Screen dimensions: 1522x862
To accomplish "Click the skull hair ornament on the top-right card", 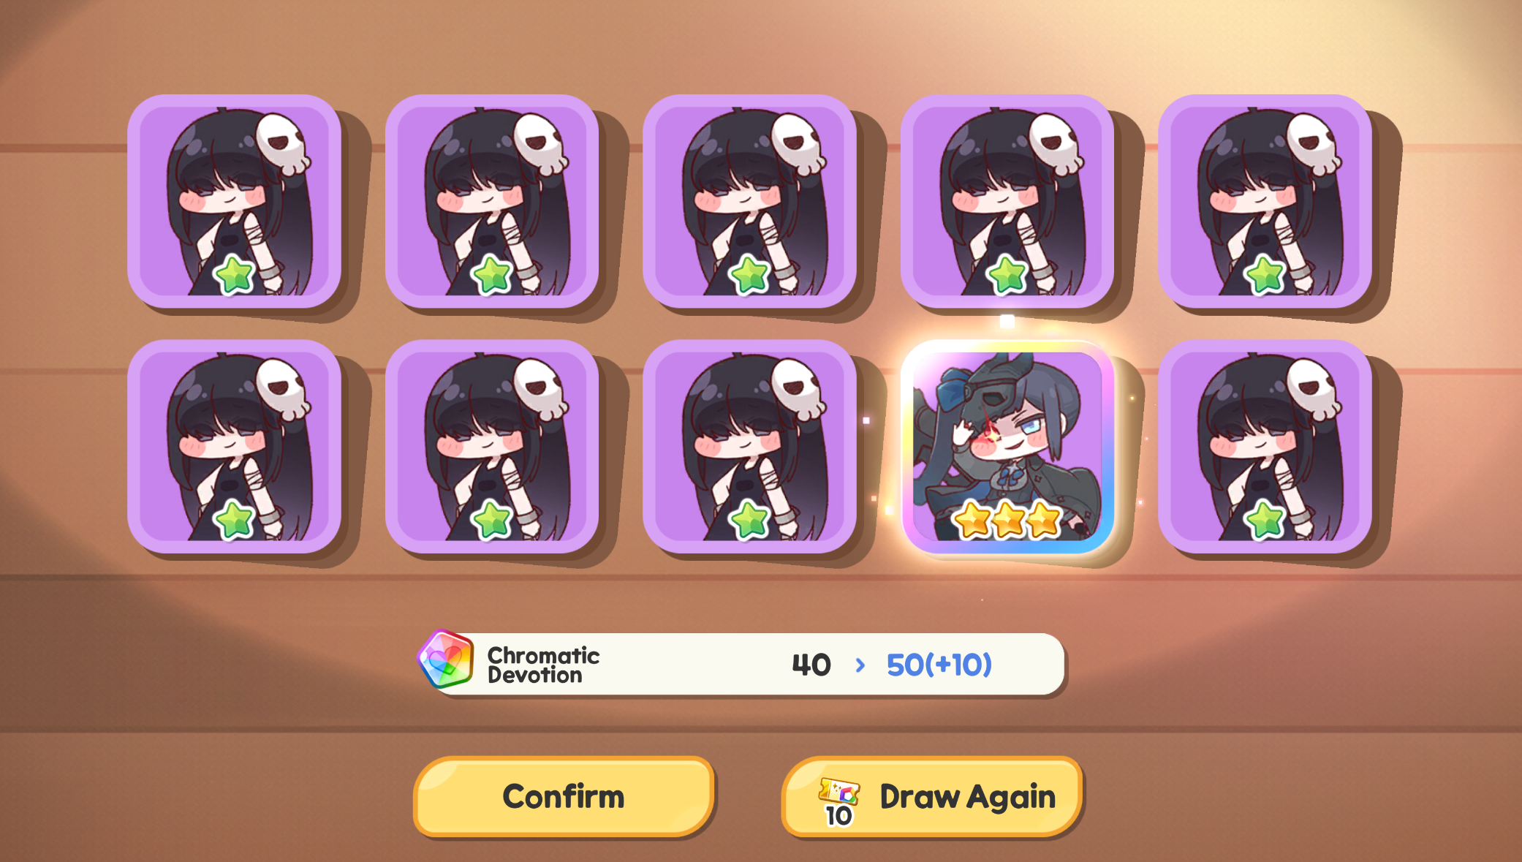I will coord(1313,143).
